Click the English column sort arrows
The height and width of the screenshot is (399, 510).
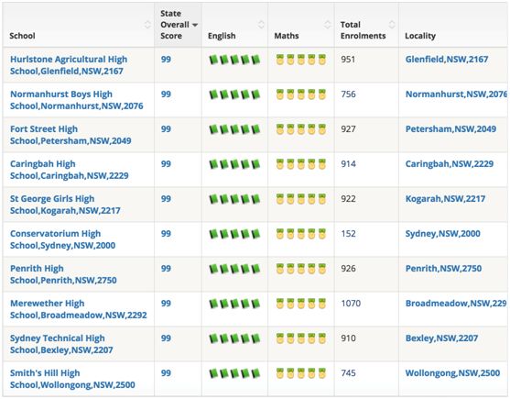(x=261, y=25)
